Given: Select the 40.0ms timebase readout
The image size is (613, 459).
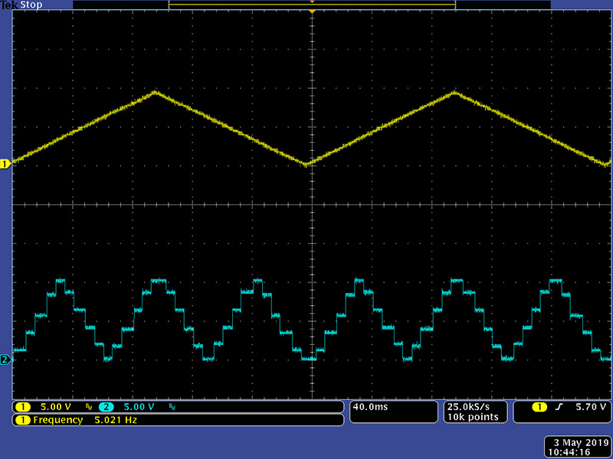Looking at the screenshot, I should pyautogui.click(x=370, y=407).
